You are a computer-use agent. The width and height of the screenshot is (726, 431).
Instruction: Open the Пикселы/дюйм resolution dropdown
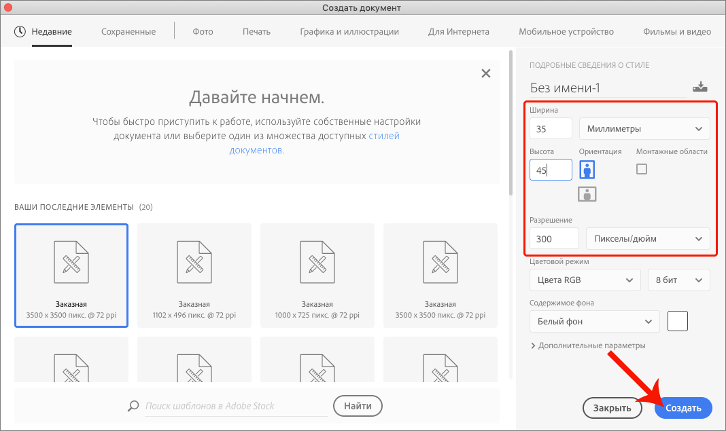point(647,238)
